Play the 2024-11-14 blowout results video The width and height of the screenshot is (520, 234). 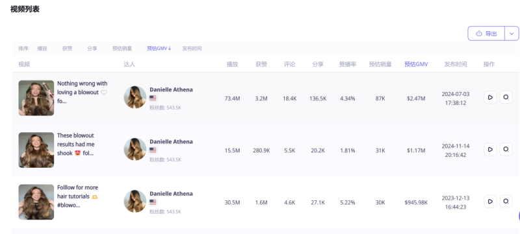[490, 149]
